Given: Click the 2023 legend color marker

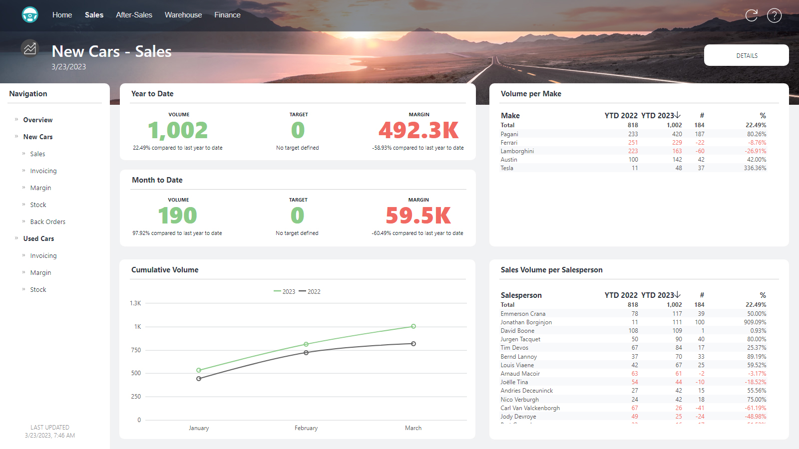Looking at the screenshot, I should coord(277,291).
